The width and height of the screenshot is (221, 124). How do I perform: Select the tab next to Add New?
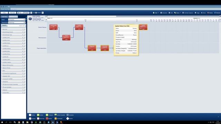(x=13, y=17)
